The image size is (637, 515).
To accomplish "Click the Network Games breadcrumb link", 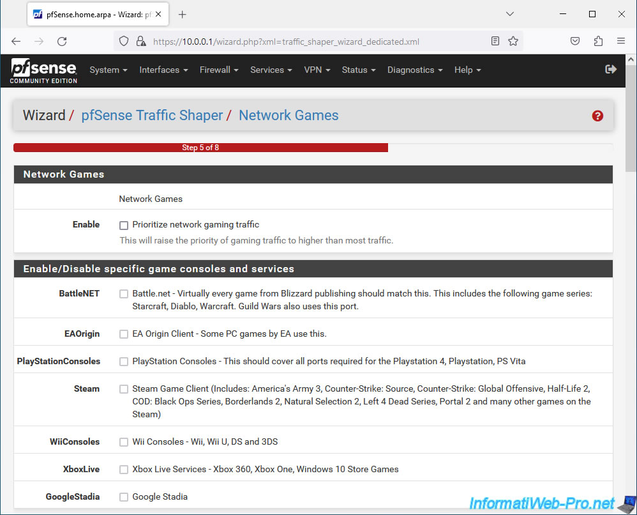I will [x=289, y=116].
